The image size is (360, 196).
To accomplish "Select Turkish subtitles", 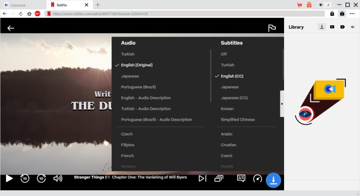I will click(x=227, y=65).
